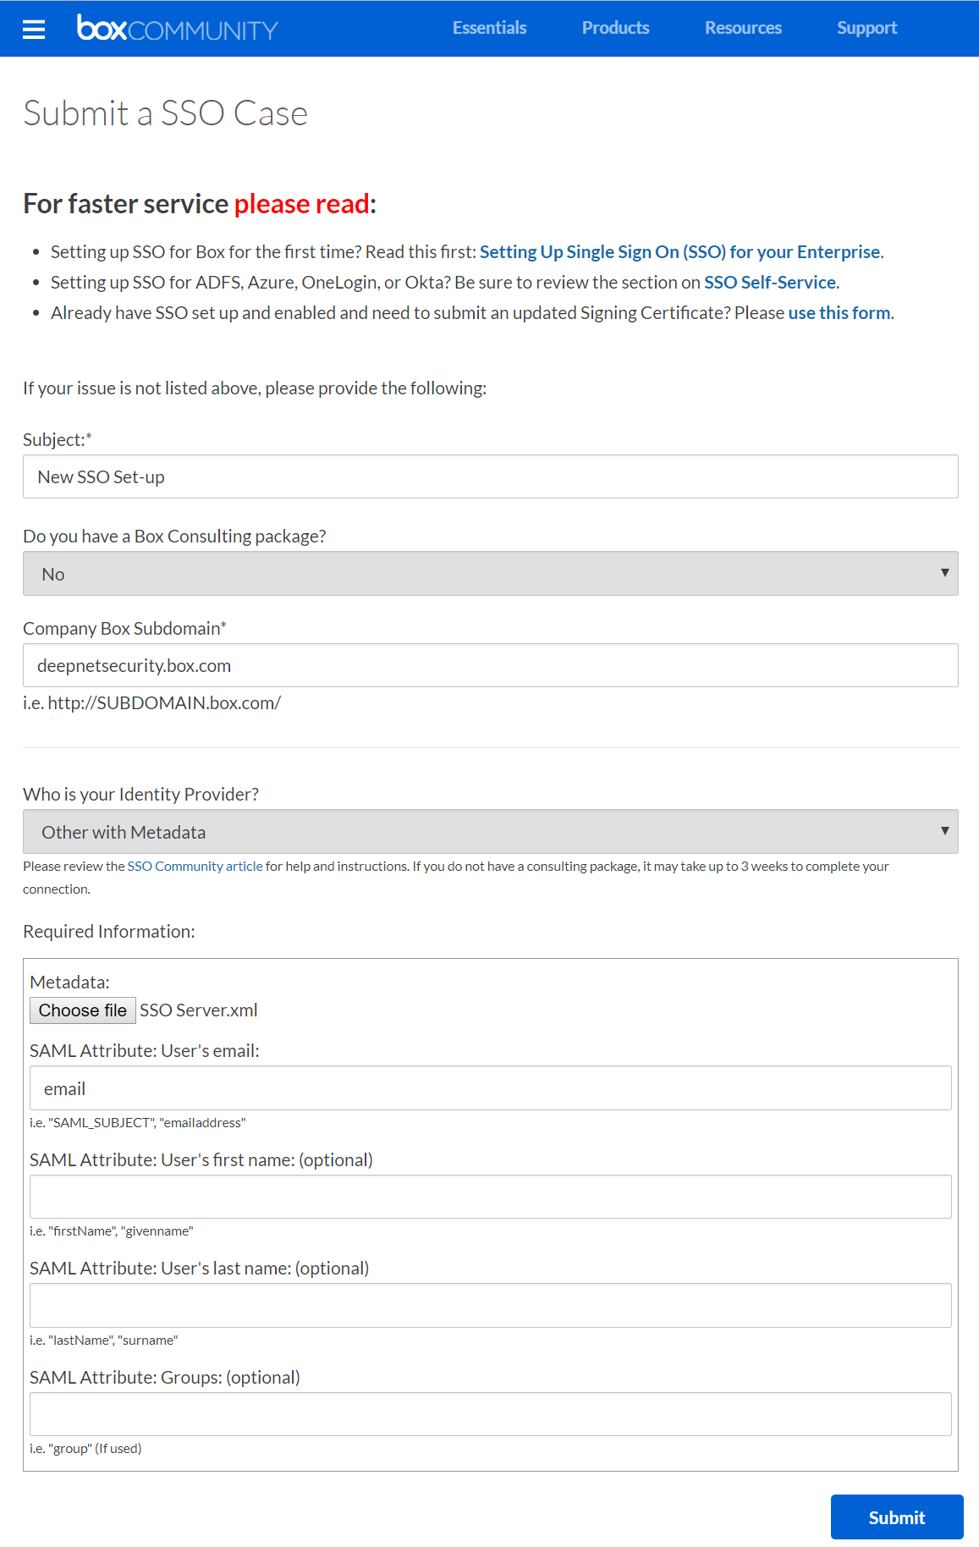Screen dimensions: 979x1547
Task: Click the Box Community logo
Action: click(177, 28)
